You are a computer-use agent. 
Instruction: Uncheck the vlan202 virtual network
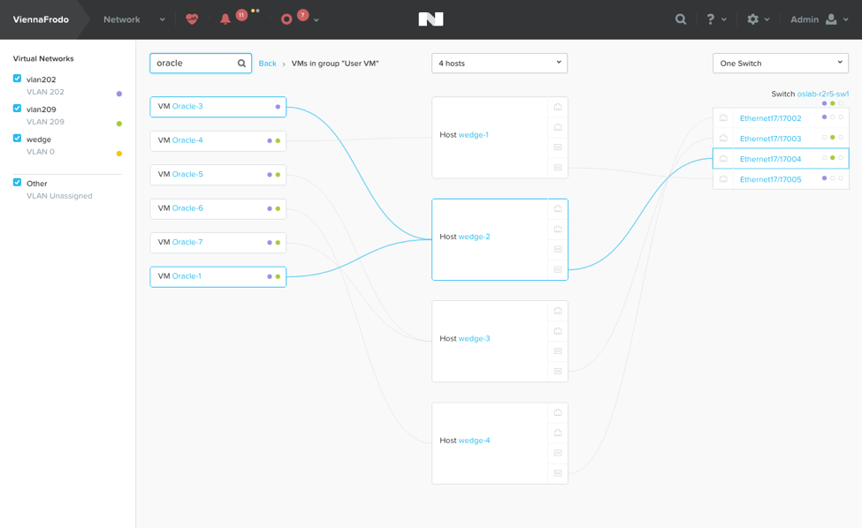[16, 79]
